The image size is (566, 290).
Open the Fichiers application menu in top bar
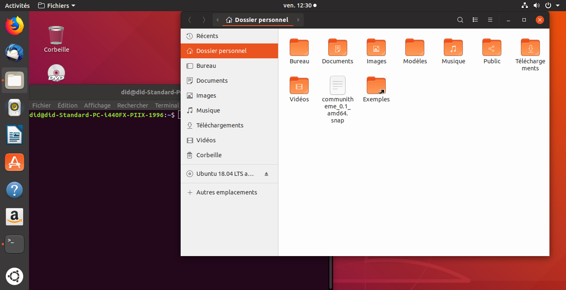tap(57, 5)
